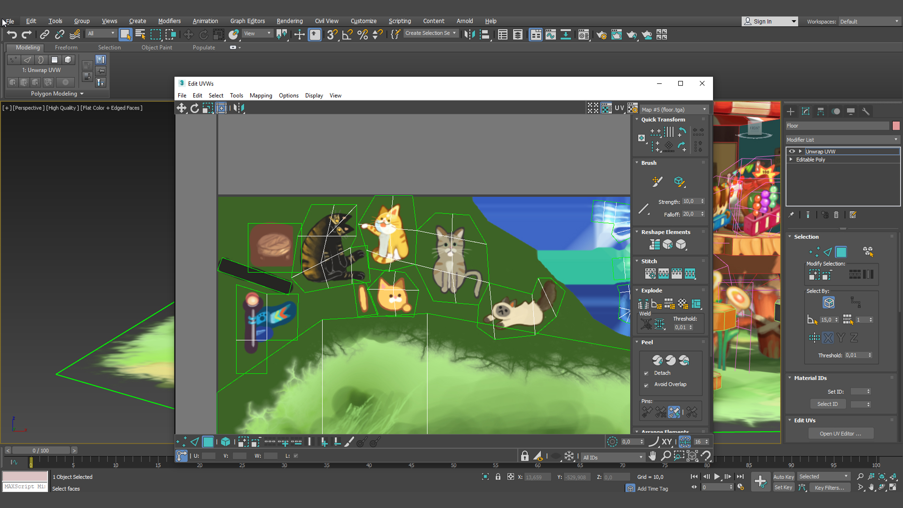
Task: Click the Floor object name field
Action: pyautogui.click(x=838, y=126)
